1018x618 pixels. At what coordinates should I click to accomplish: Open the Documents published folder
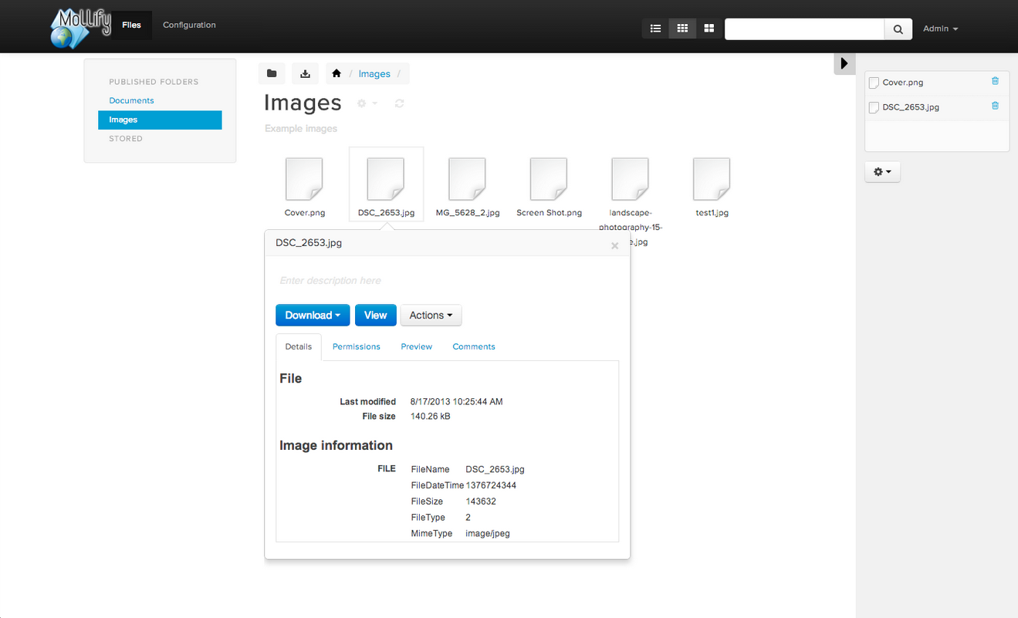(x=131, y=100)
